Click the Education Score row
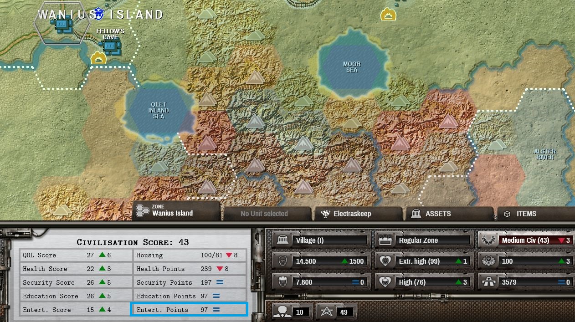 [76, 296]
